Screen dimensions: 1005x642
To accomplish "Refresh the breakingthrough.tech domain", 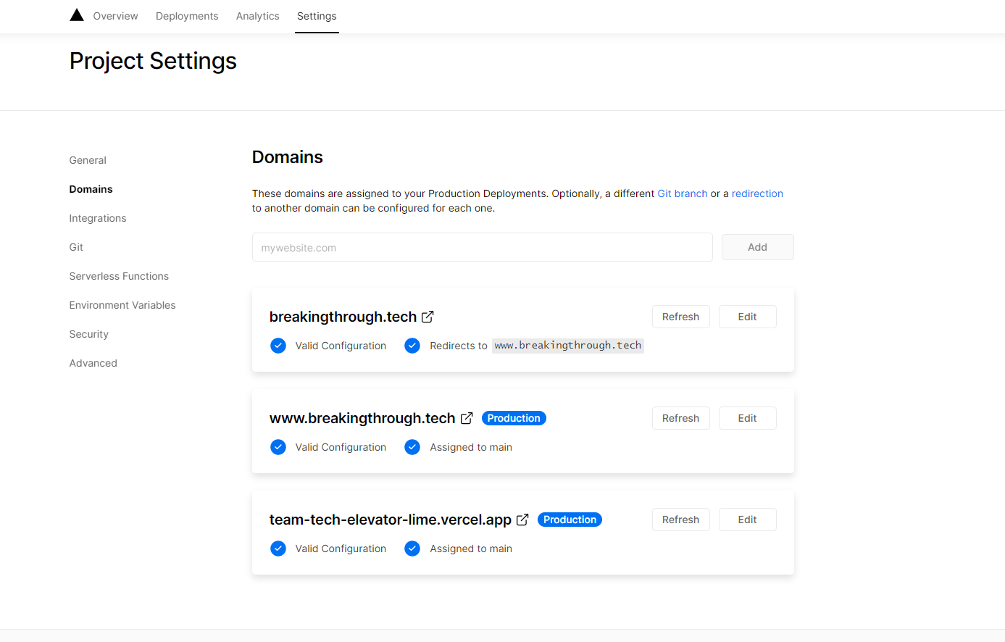I will (x=680, y=317).
